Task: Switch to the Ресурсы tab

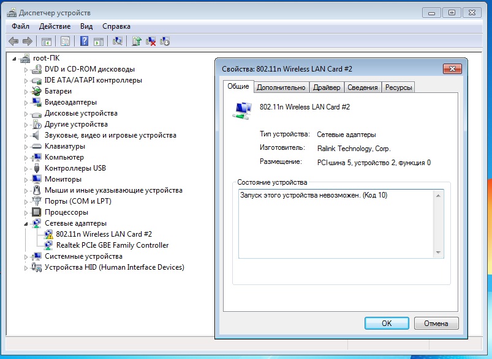Action: (x=398, y=87)
